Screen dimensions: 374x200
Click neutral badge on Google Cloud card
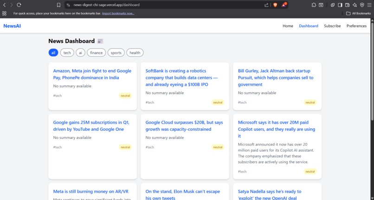(x=218, y=147)
